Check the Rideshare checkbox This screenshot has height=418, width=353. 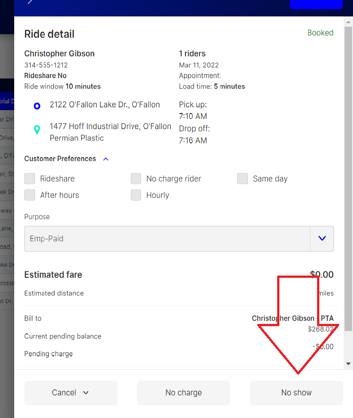(x=30, y=179)
